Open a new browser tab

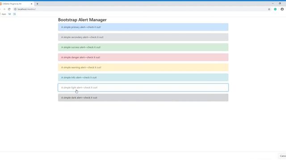point(37,4)
